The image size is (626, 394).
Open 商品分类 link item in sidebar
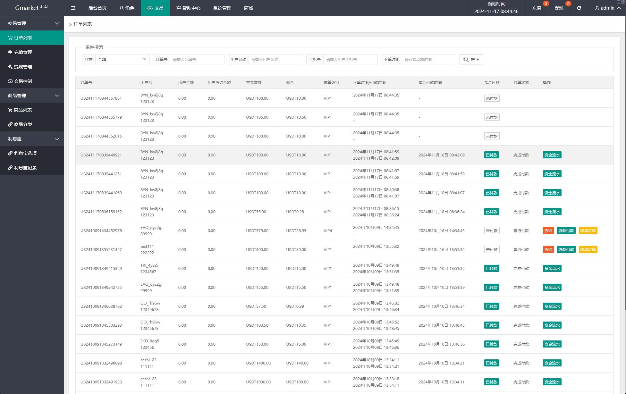click(23, 124)
